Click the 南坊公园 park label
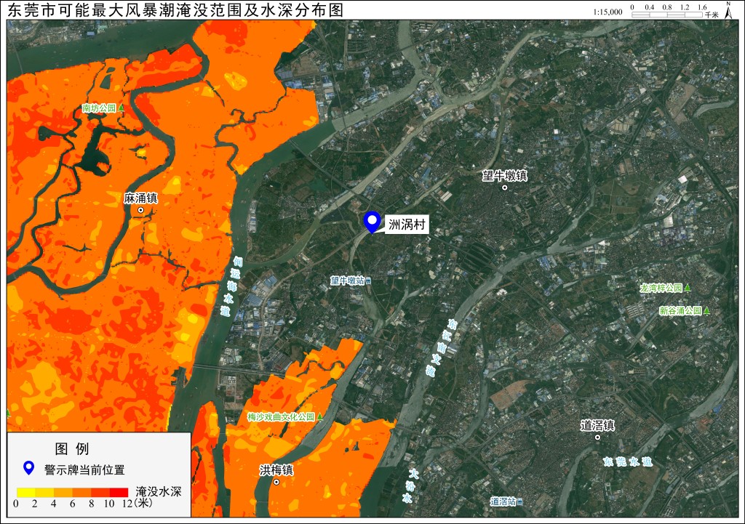This screenshot has height=524, width=745. (x=99, y=108)
